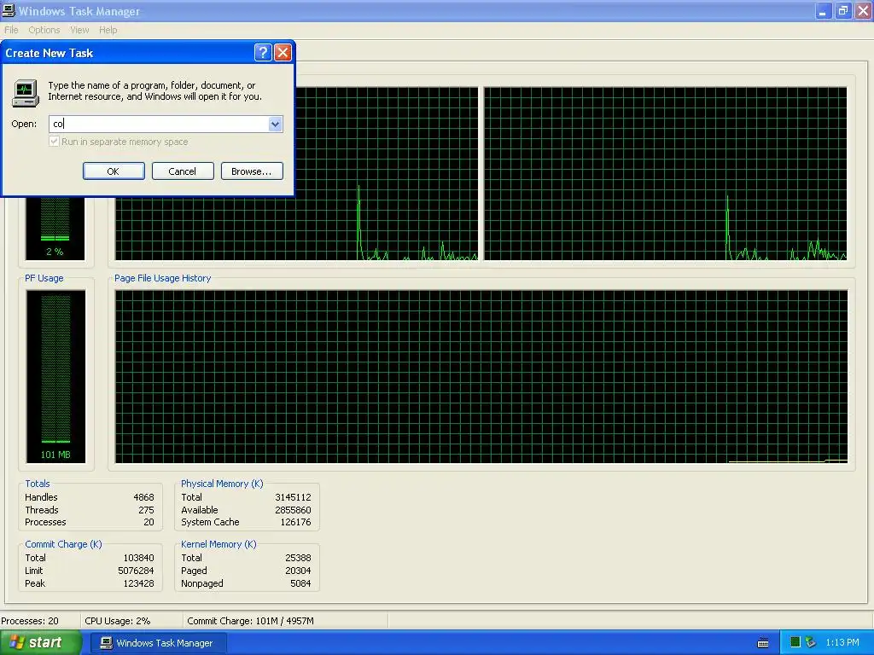
Task: Click the Cancel button
Action: (183, 171)
